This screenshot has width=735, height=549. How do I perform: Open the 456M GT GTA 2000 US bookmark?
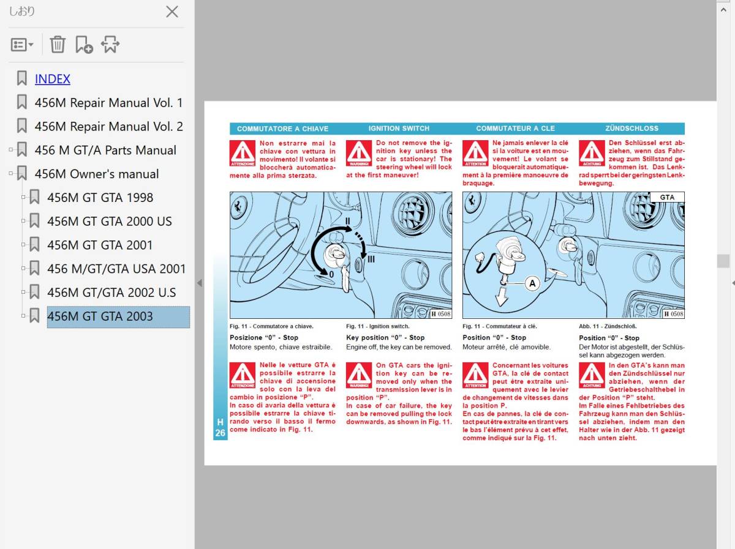pos(110,222)
